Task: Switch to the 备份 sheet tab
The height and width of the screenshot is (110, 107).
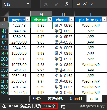Action: (x=36, y=99)
